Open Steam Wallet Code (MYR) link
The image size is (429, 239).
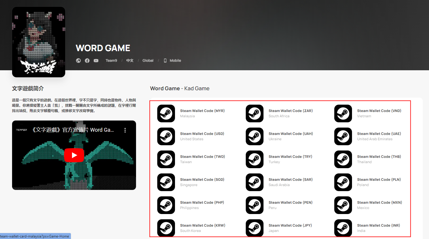coord(202,111)
